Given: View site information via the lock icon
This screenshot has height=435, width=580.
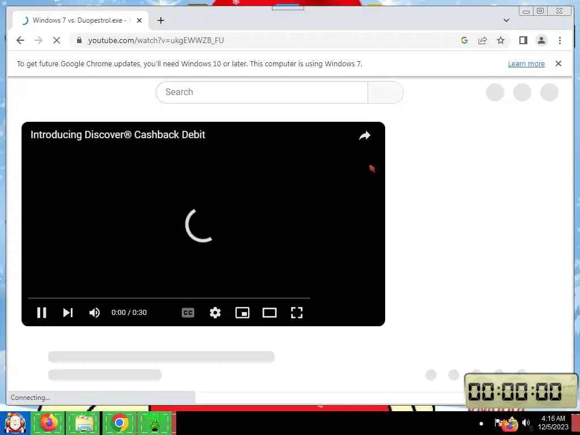Looking at the screenshot, I should click(x=79, y=40).
